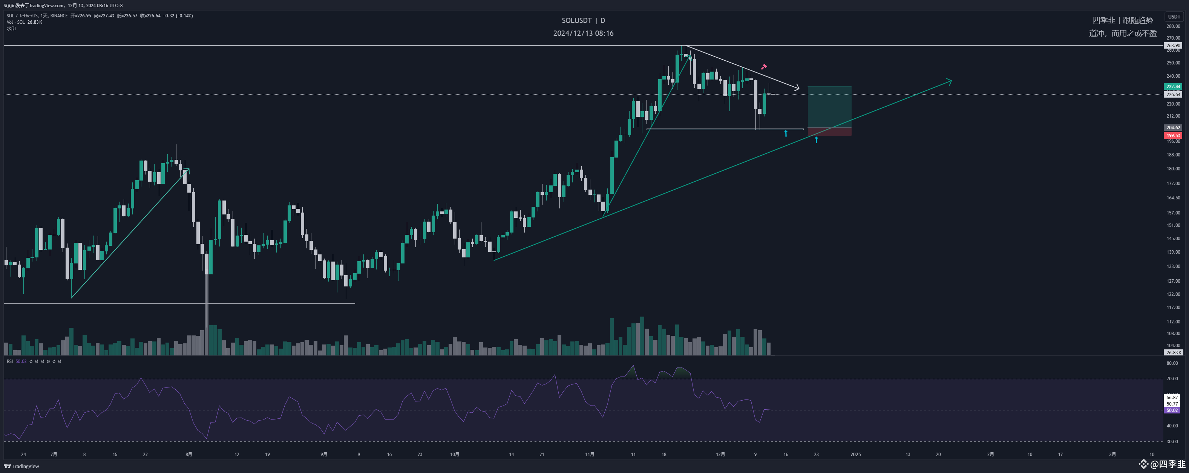The width and height of the screenshot is (1189, 473).
Task: Click the purple RSI 50.02 value badge
Action: (1173, 410)
